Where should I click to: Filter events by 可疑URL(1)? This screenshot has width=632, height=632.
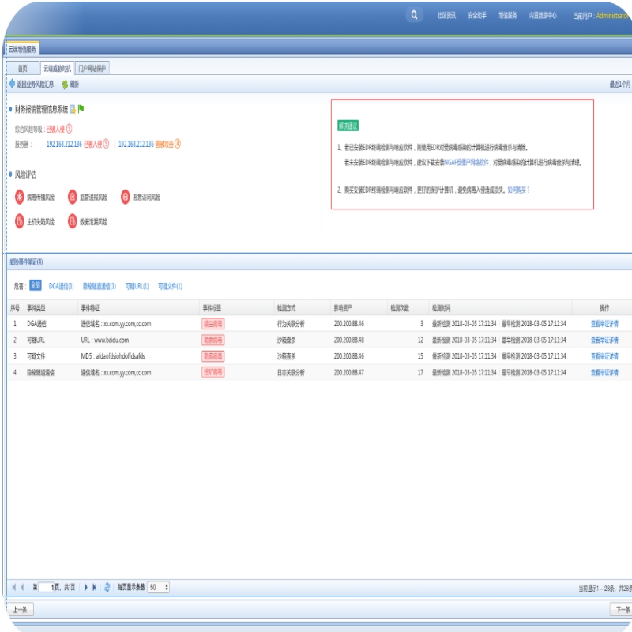coord(137,286)
